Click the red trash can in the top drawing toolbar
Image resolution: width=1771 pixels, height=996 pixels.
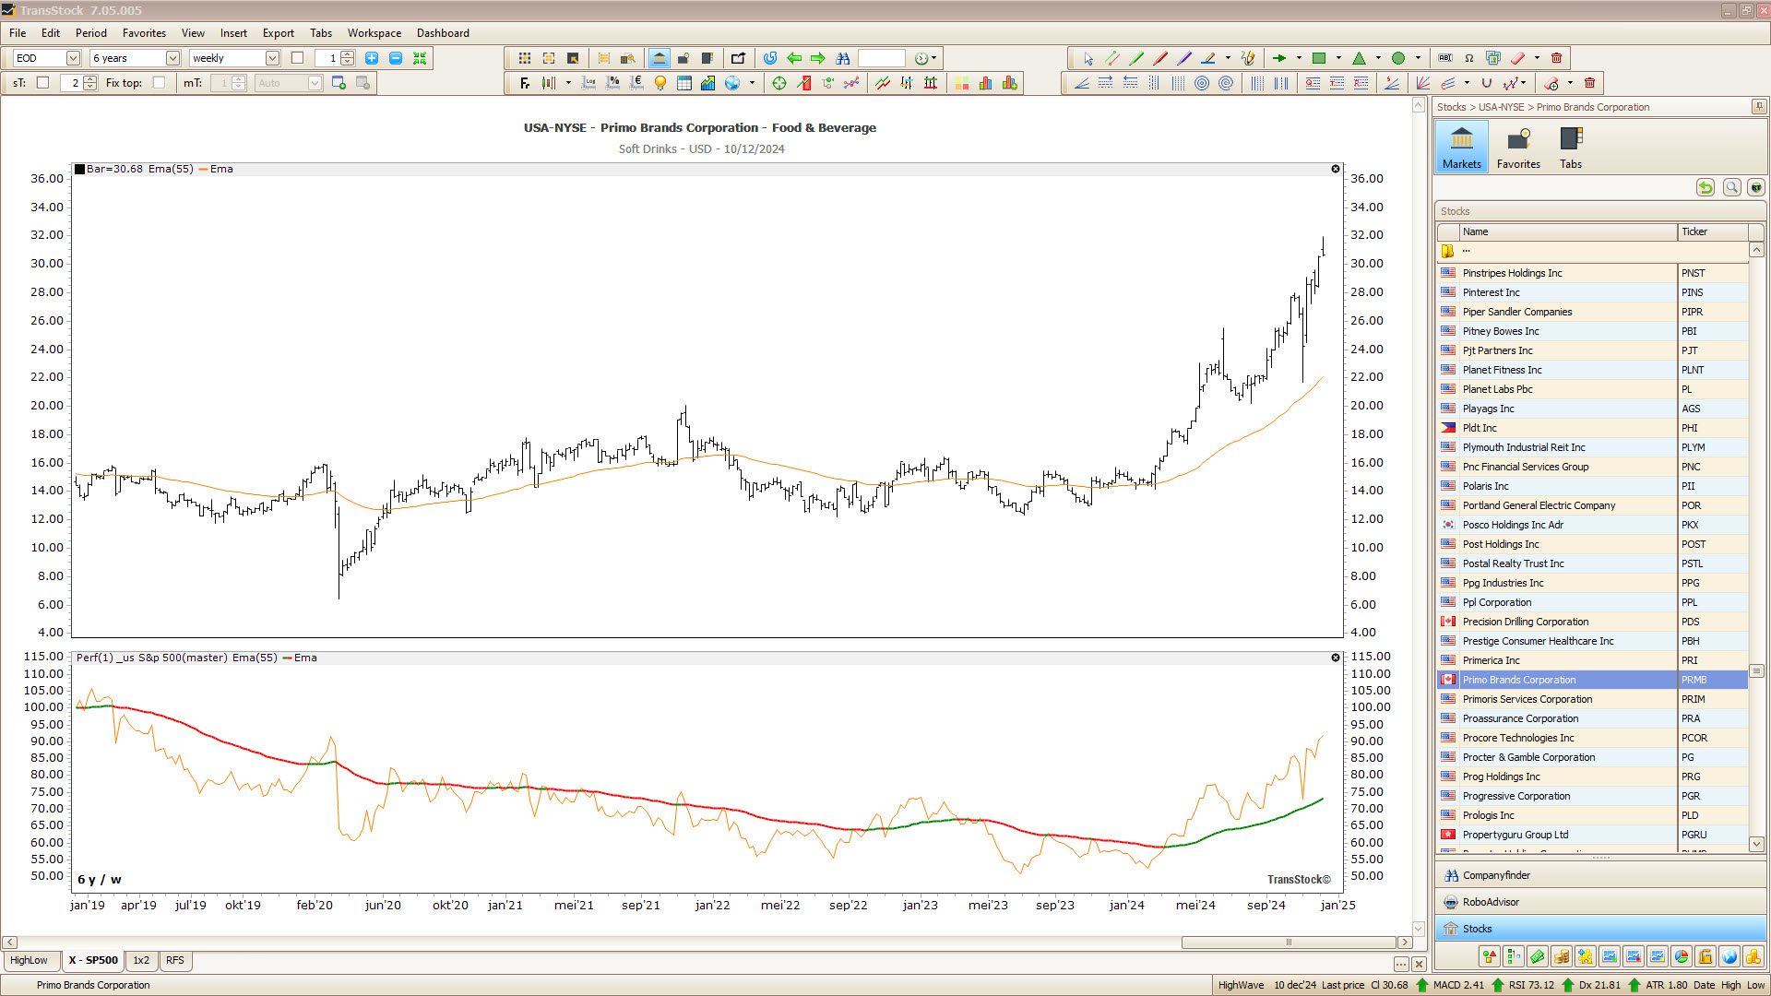[1557, 58]
